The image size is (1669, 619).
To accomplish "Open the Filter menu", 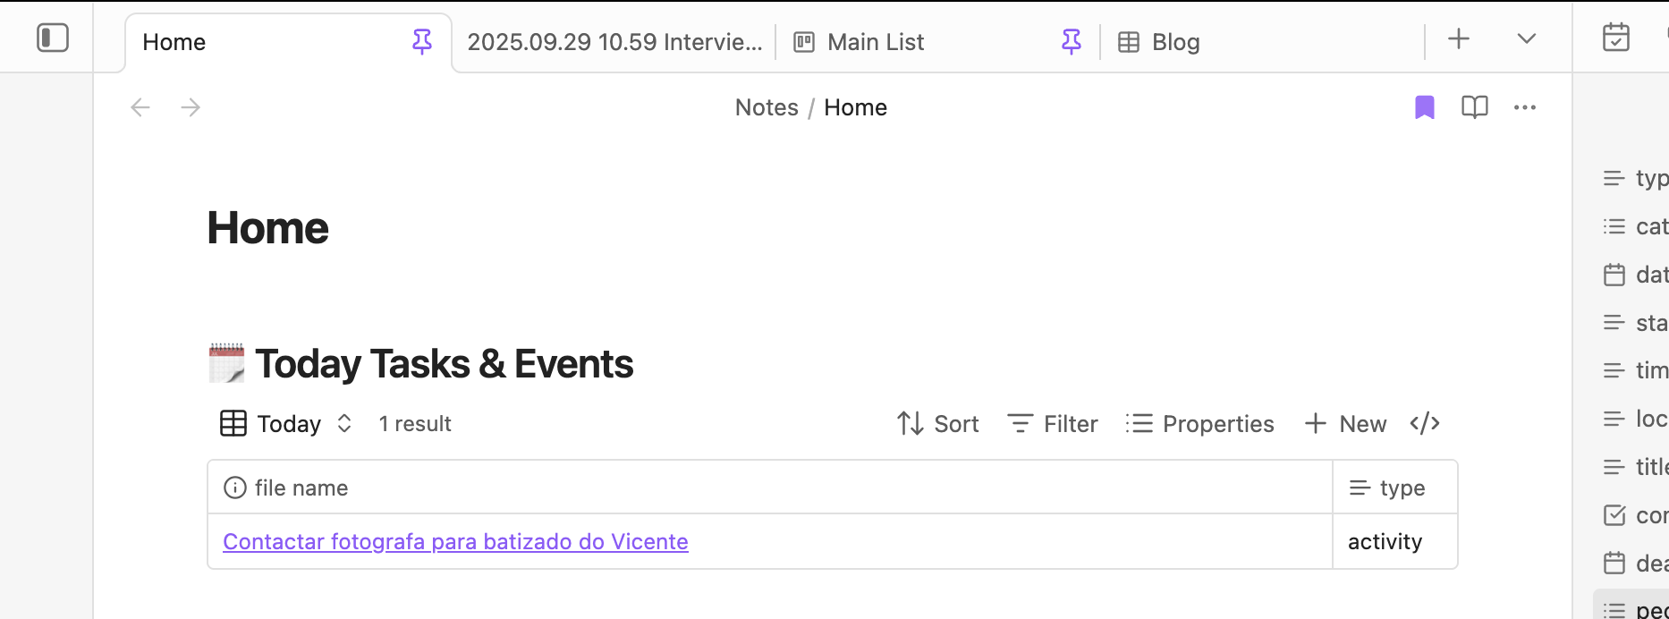I will [1053, 423].
